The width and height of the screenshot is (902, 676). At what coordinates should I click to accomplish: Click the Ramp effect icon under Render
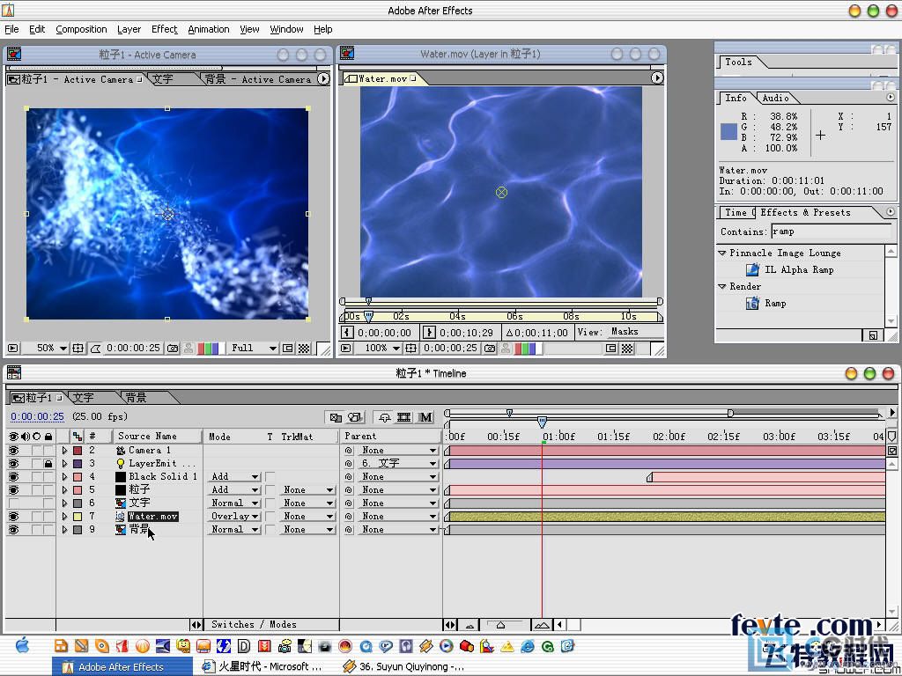[752, 303]
